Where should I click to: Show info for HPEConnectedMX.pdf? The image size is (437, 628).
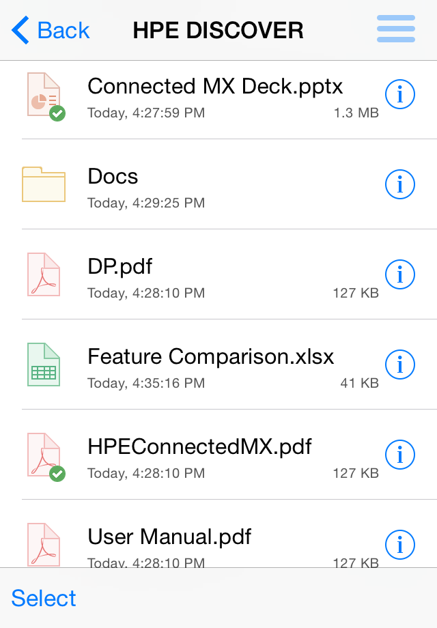(399, 455)
